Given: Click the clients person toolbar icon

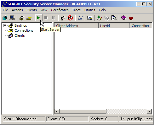Looking at the screenshot, I should pos(63,18).
